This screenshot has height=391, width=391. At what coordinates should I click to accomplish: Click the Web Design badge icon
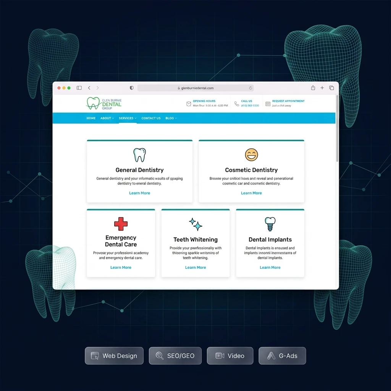coord(95,355)
